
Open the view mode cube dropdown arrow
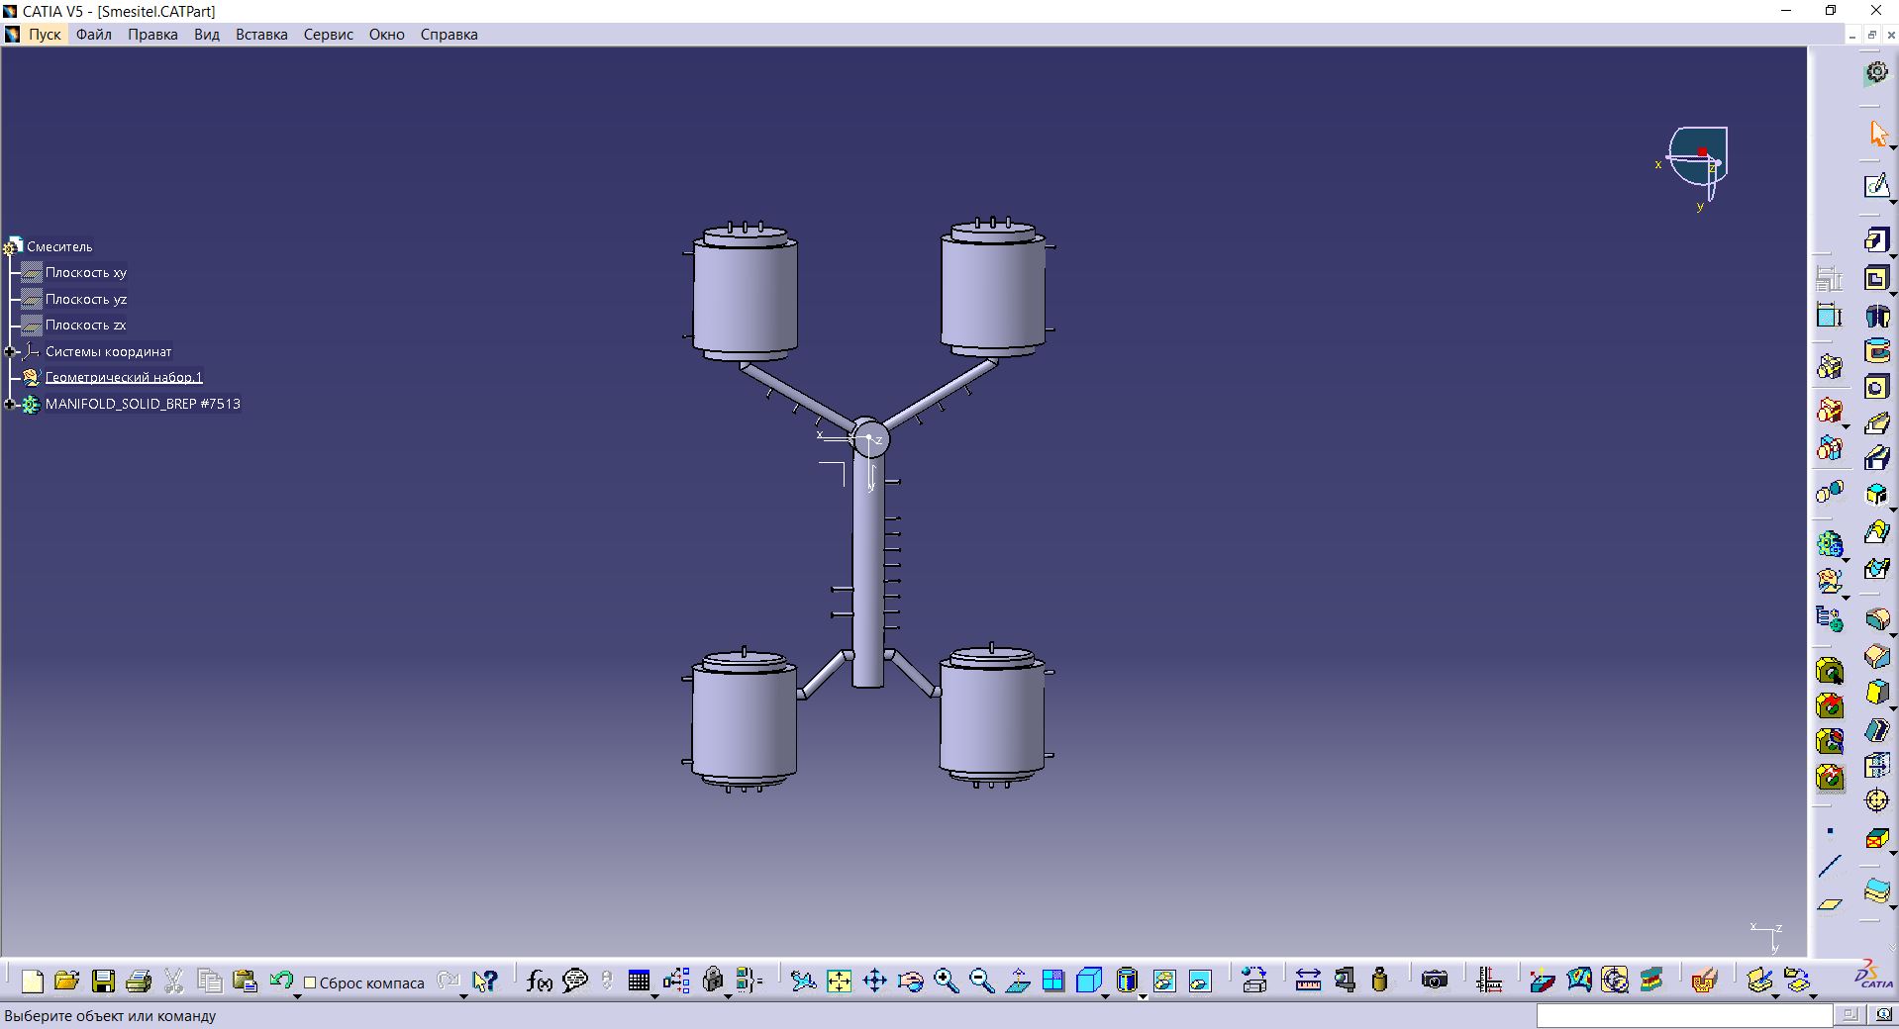click(1105, 994)
